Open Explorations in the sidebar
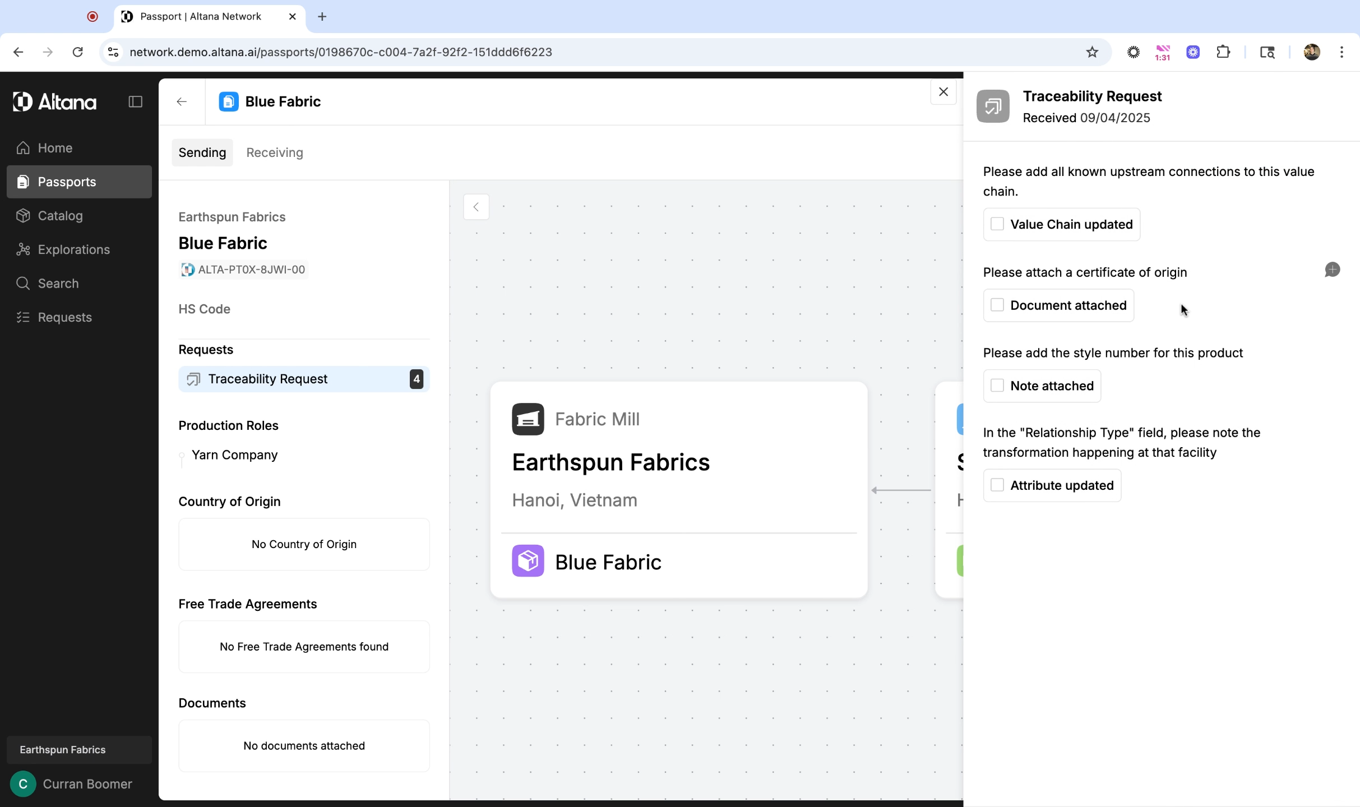1360x807 pixels. tap(73, 249)
